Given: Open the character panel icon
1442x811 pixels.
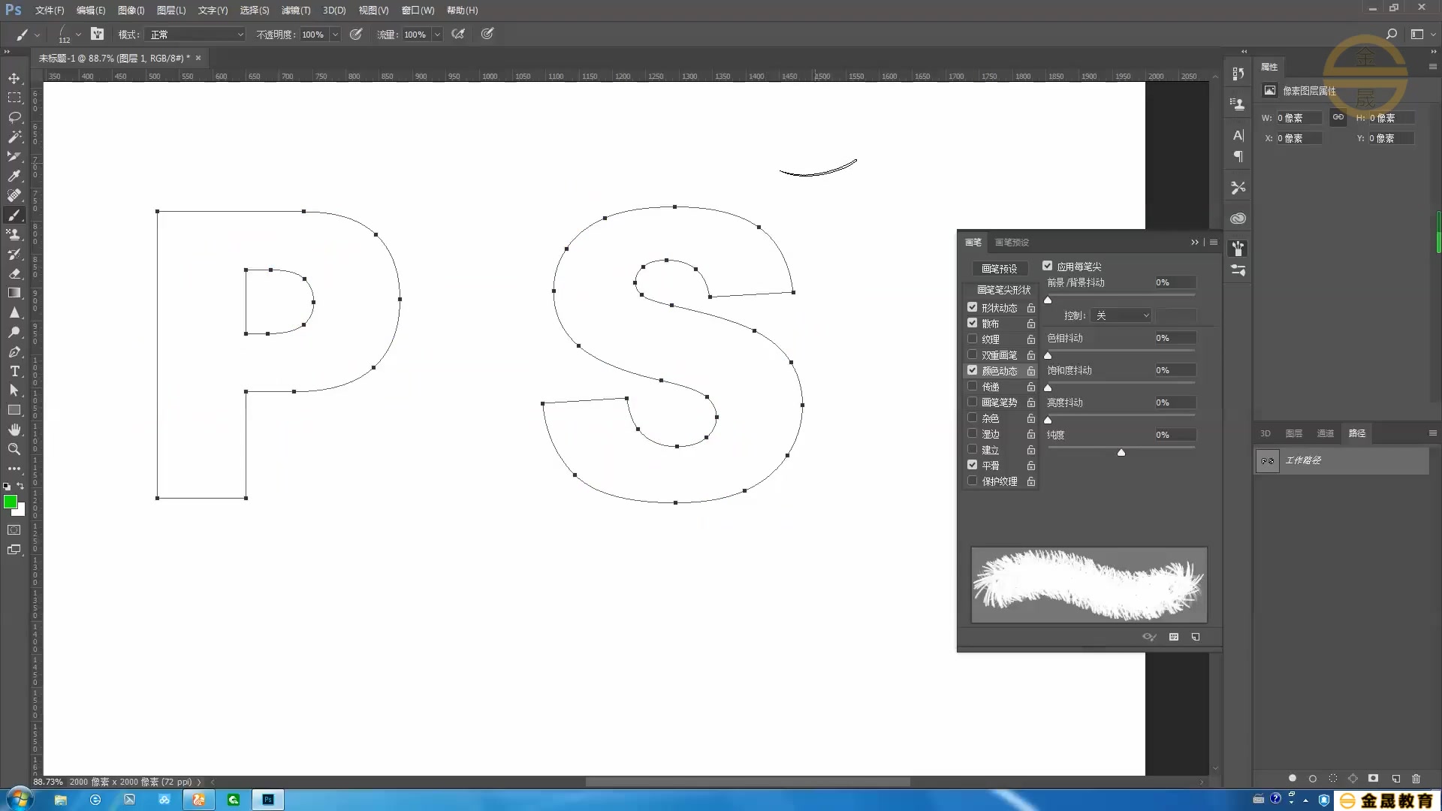Looking at the screenshot, I should coord(1238,135).
